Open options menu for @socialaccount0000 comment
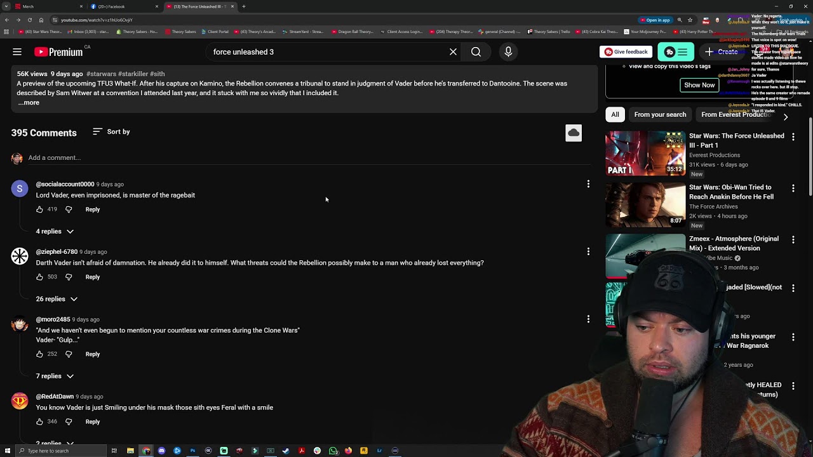Viewport: 813px width, 457px height. pyautogui.click(x=588, y=184)
